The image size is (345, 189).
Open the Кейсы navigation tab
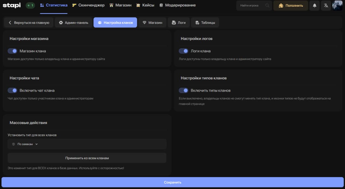coord(145,5)
